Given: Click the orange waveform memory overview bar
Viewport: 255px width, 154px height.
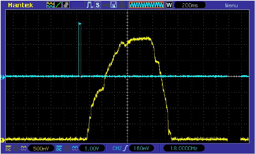Looking at the screenshot, I should (146, 5).
